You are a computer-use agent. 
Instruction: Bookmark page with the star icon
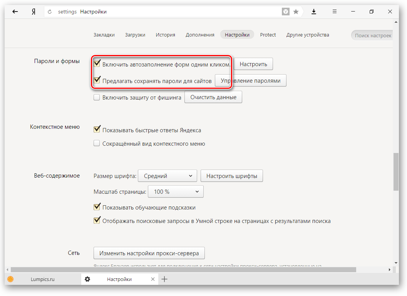pyautogui.click(x=296, y=12)
